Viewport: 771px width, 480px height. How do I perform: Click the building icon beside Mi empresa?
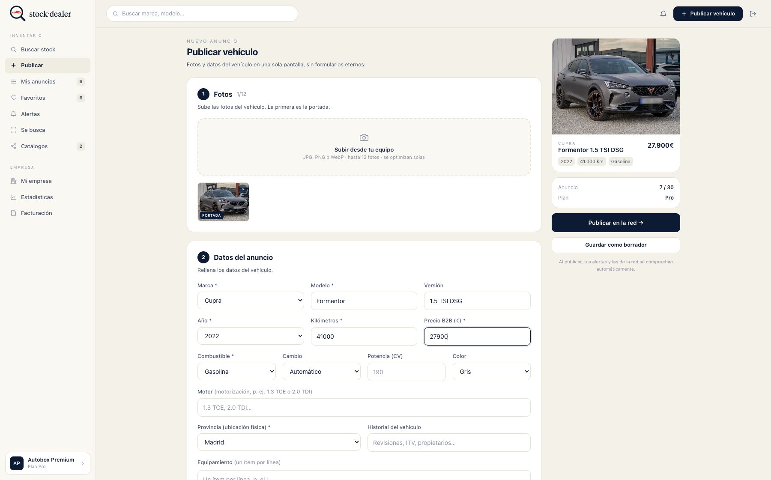point(14,181)
